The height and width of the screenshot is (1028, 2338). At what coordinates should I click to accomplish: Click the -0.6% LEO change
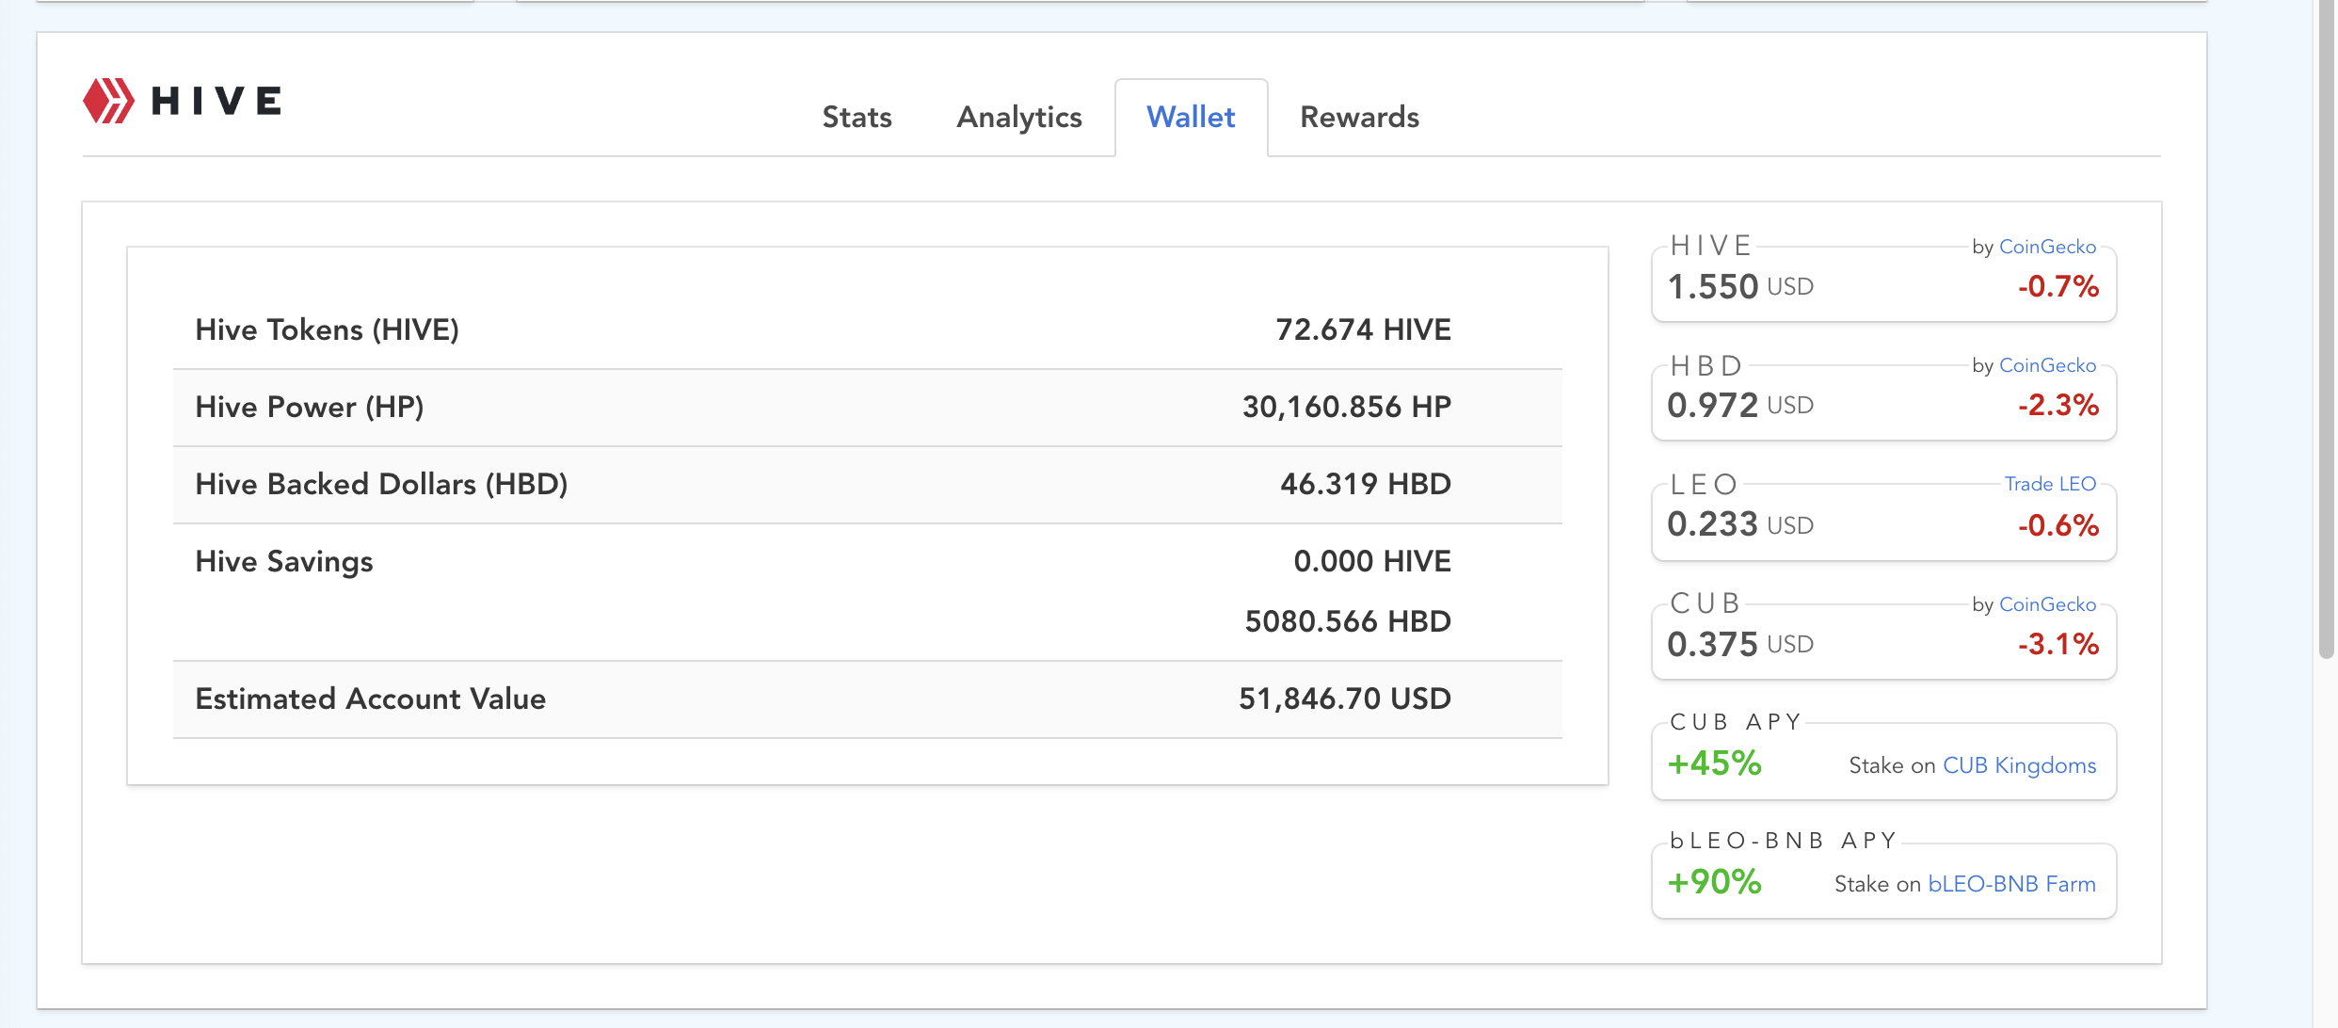tap(2058, 524)
